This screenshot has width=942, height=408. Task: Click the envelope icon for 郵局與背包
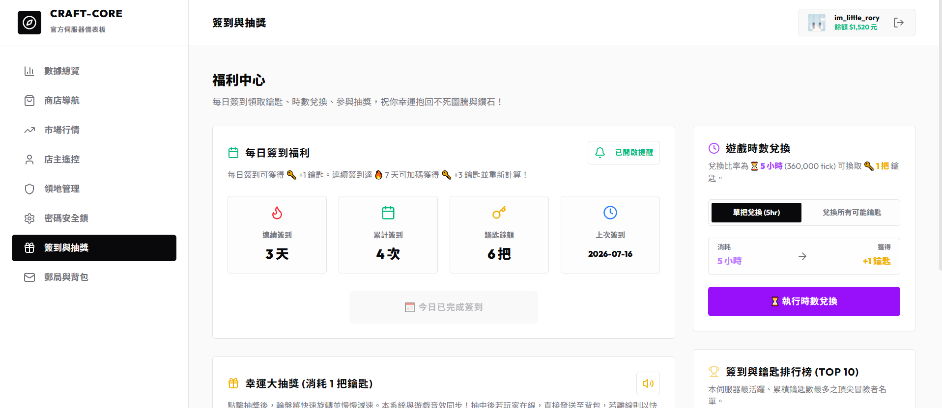click(29, 277)
